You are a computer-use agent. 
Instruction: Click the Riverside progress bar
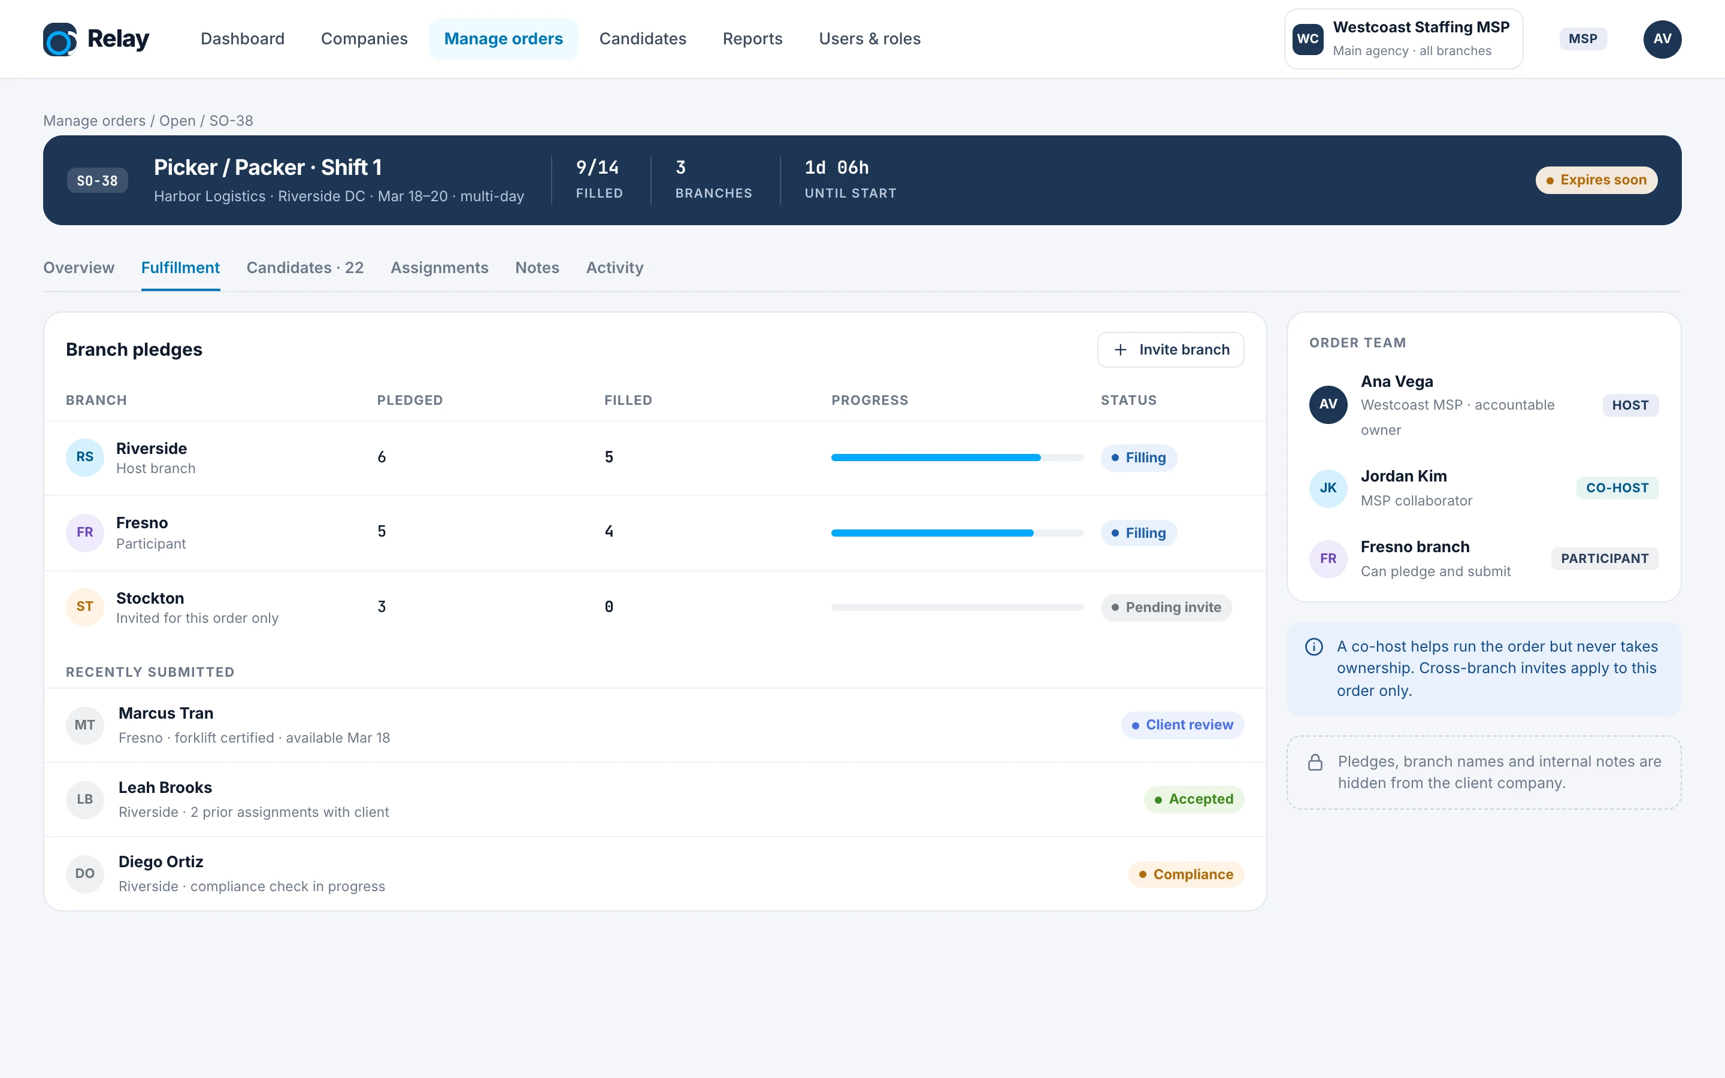coord(957,458)
